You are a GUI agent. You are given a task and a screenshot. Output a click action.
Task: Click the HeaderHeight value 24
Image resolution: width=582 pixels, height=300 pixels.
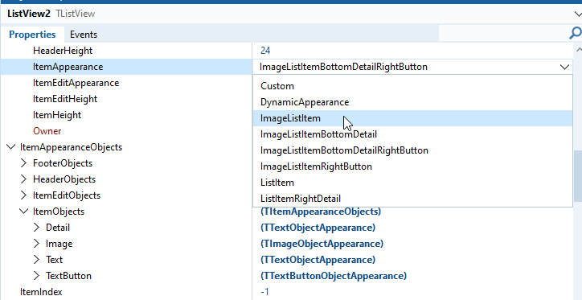pos(265,51)
